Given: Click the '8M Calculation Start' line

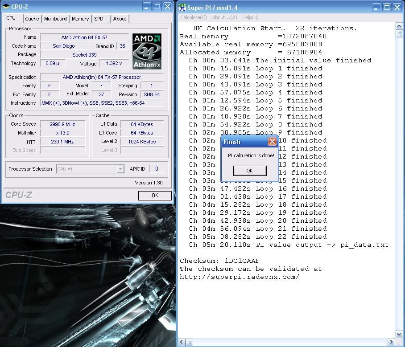Looking at the screenshot, I should 275,28.
